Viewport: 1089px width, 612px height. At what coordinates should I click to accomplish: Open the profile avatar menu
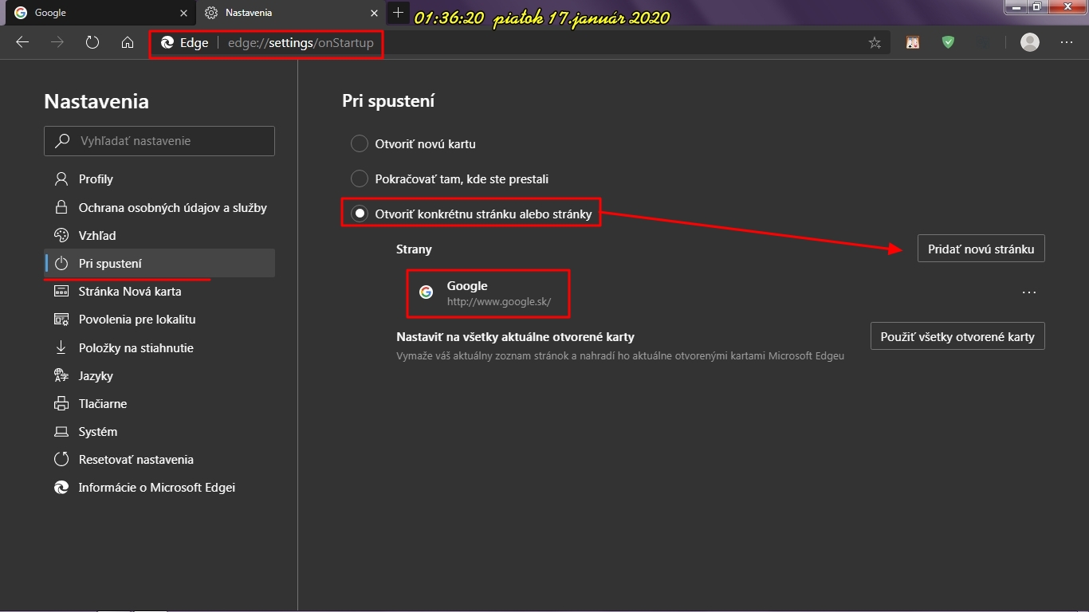1030,43
